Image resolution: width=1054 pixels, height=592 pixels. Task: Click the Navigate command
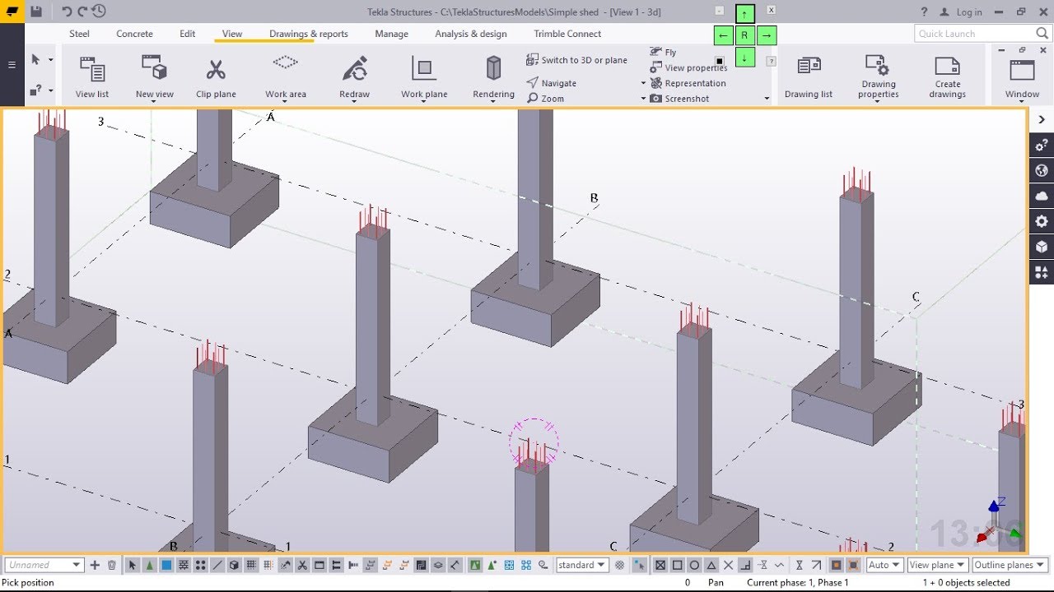click(x=552, y=83)
